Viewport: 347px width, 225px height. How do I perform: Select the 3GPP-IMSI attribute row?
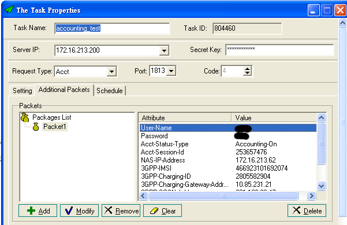(228, 168)
